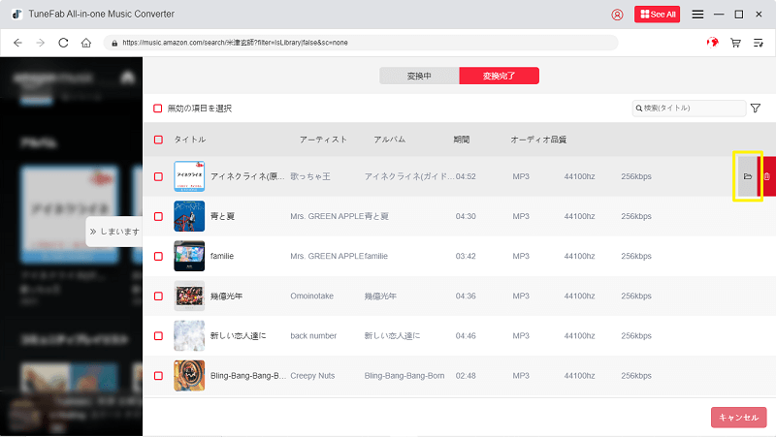
Task: Open the filter funnel icon
Action: [756, 108]
